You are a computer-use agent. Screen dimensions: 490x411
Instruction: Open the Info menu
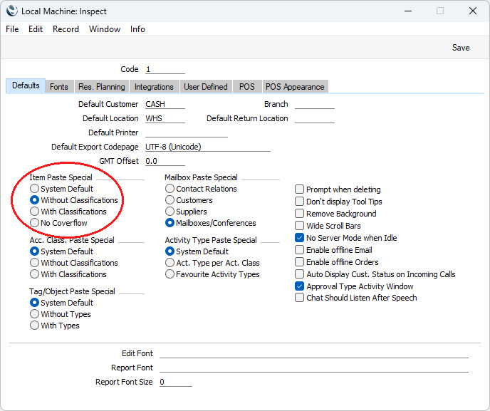point(137,29)
